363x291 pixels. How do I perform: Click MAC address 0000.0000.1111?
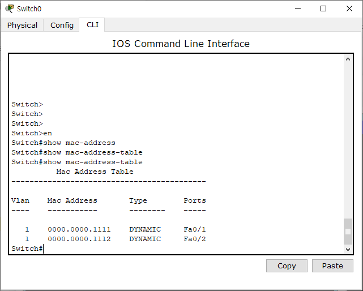(x=79, y=229)
